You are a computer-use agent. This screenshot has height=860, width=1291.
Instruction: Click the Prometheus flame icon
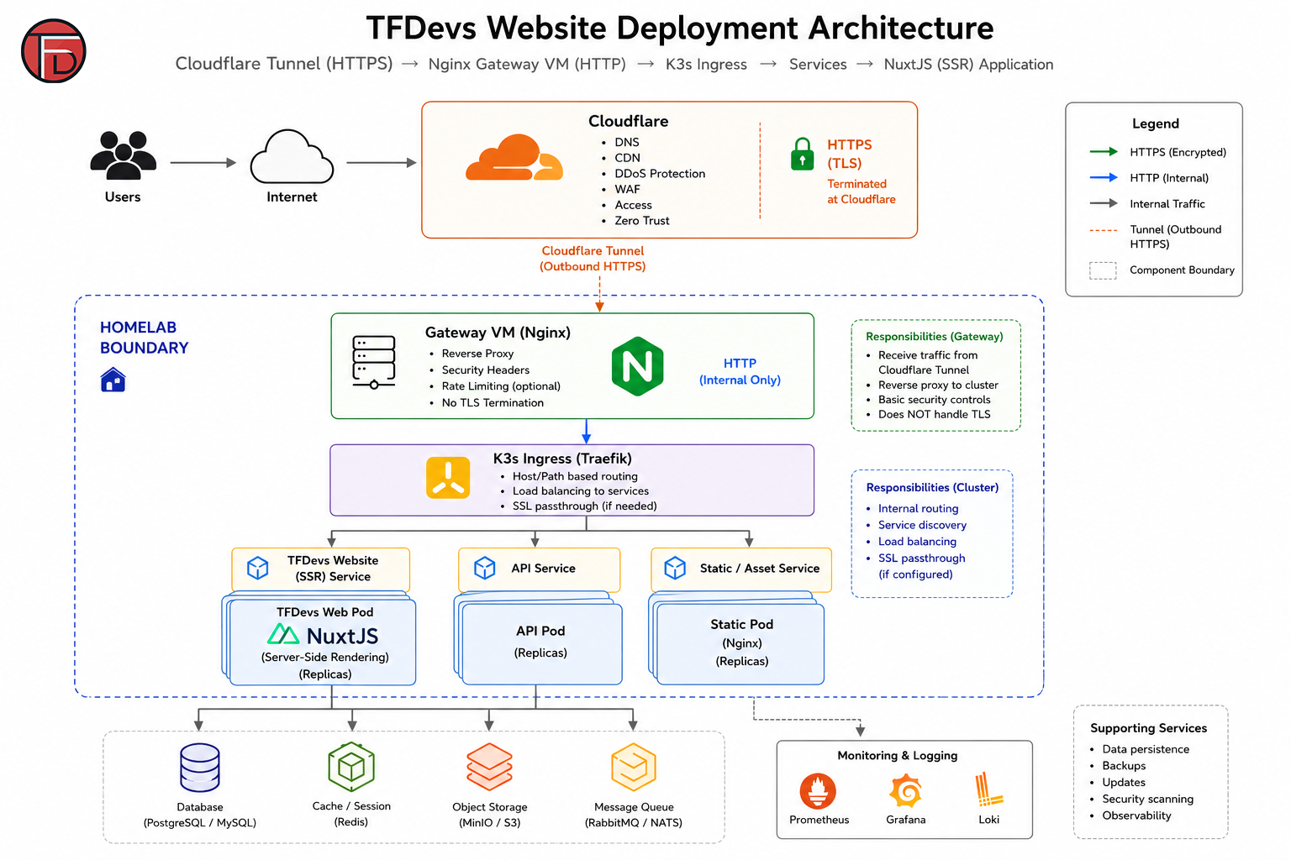coord(818,791)
